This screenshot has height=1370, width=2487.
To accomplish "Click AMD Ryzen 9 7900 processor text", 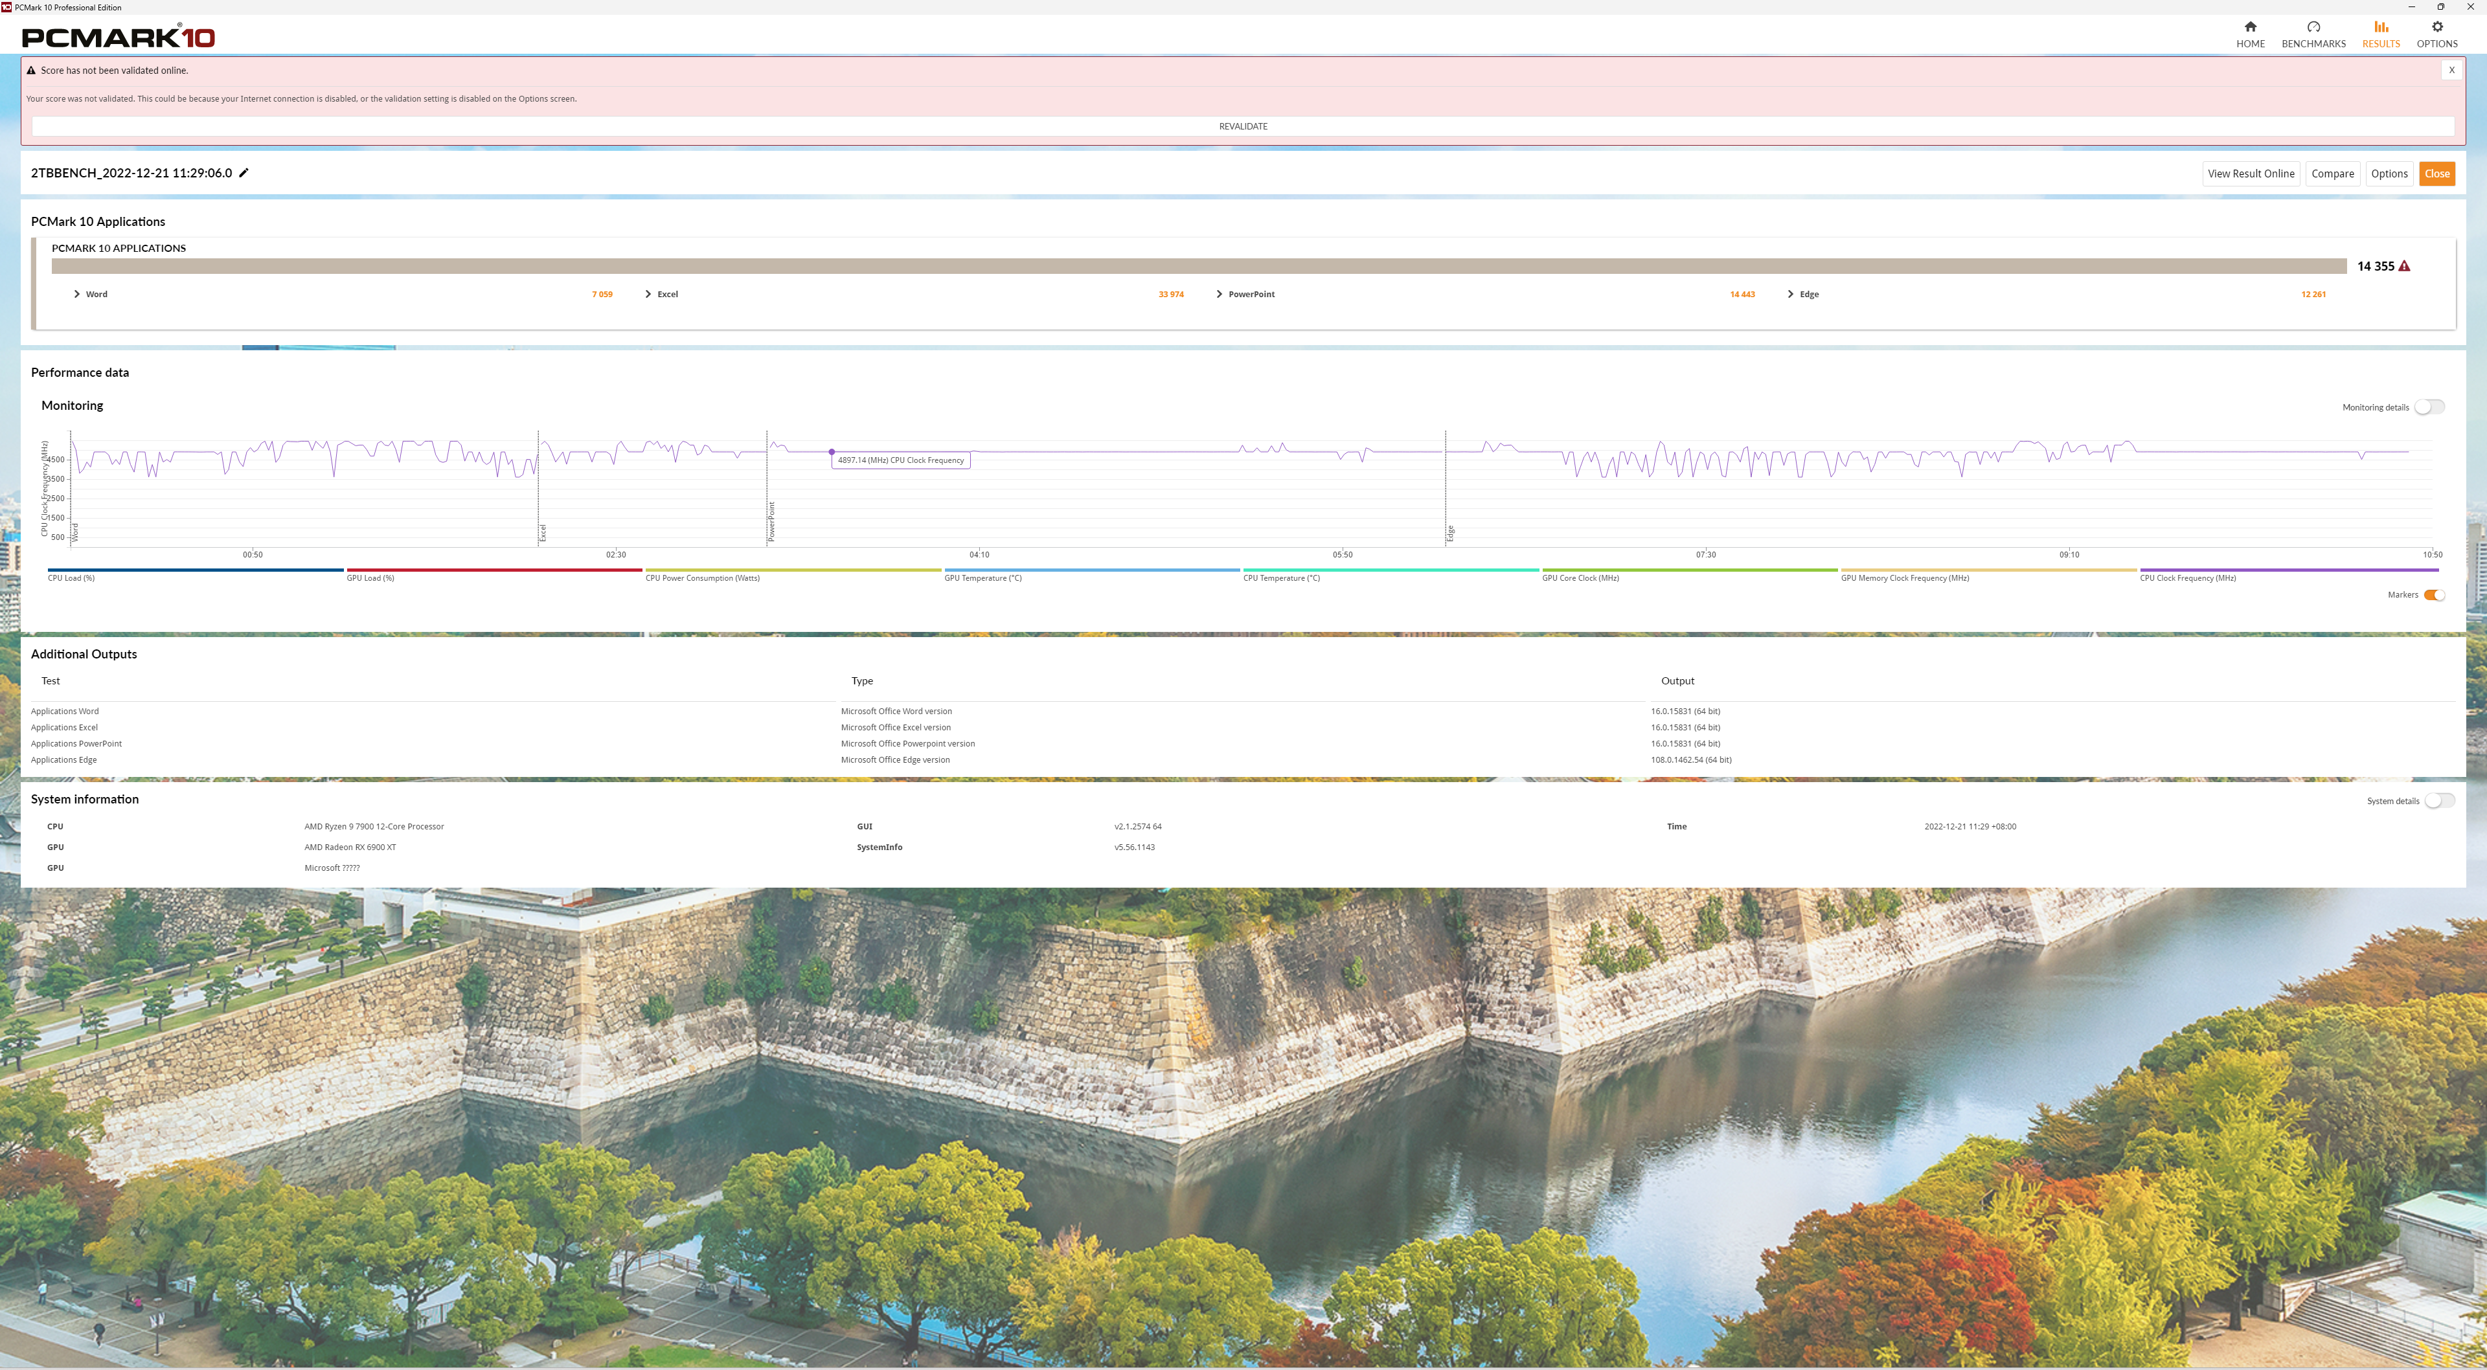I will coord(374,826).
